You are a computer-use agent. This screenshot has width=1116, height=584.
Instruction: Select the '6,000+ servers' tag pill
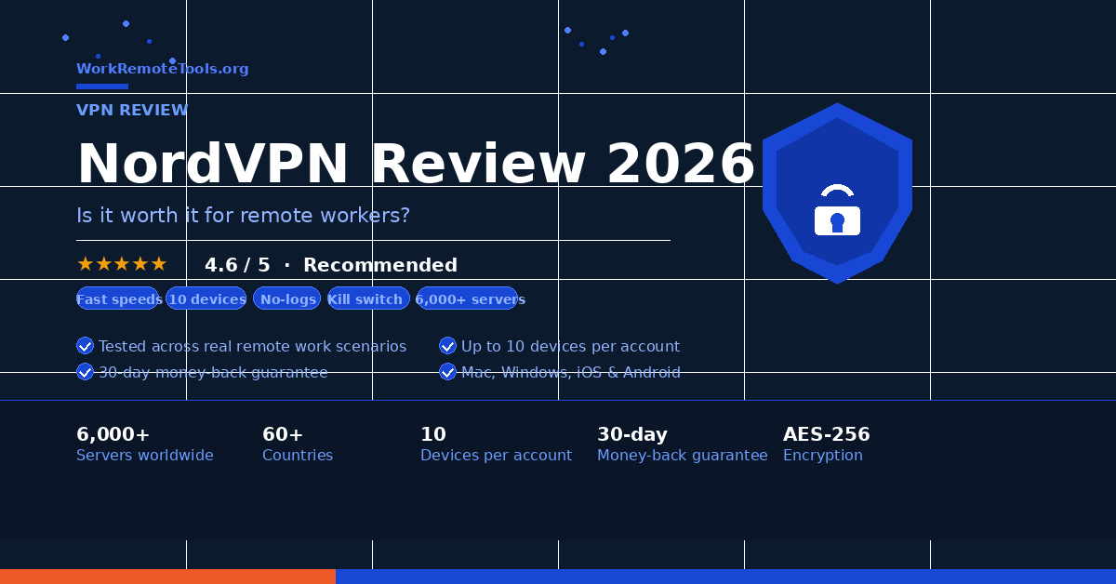(468, 299)
